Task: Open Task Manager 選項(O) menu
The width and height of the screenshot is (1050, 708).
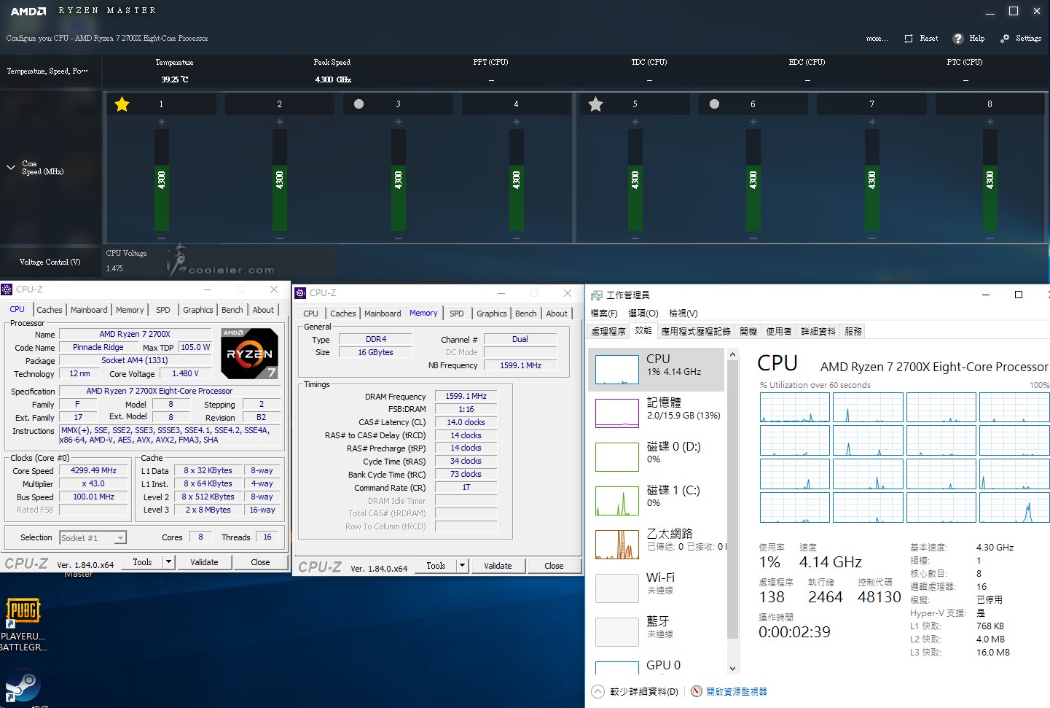Action: pyautogui.click(x=643, y=314)
